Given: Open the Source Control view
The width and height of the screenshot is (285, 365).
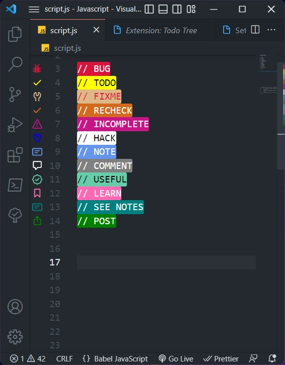Looking at the screenshot, I should click(15, 95).
